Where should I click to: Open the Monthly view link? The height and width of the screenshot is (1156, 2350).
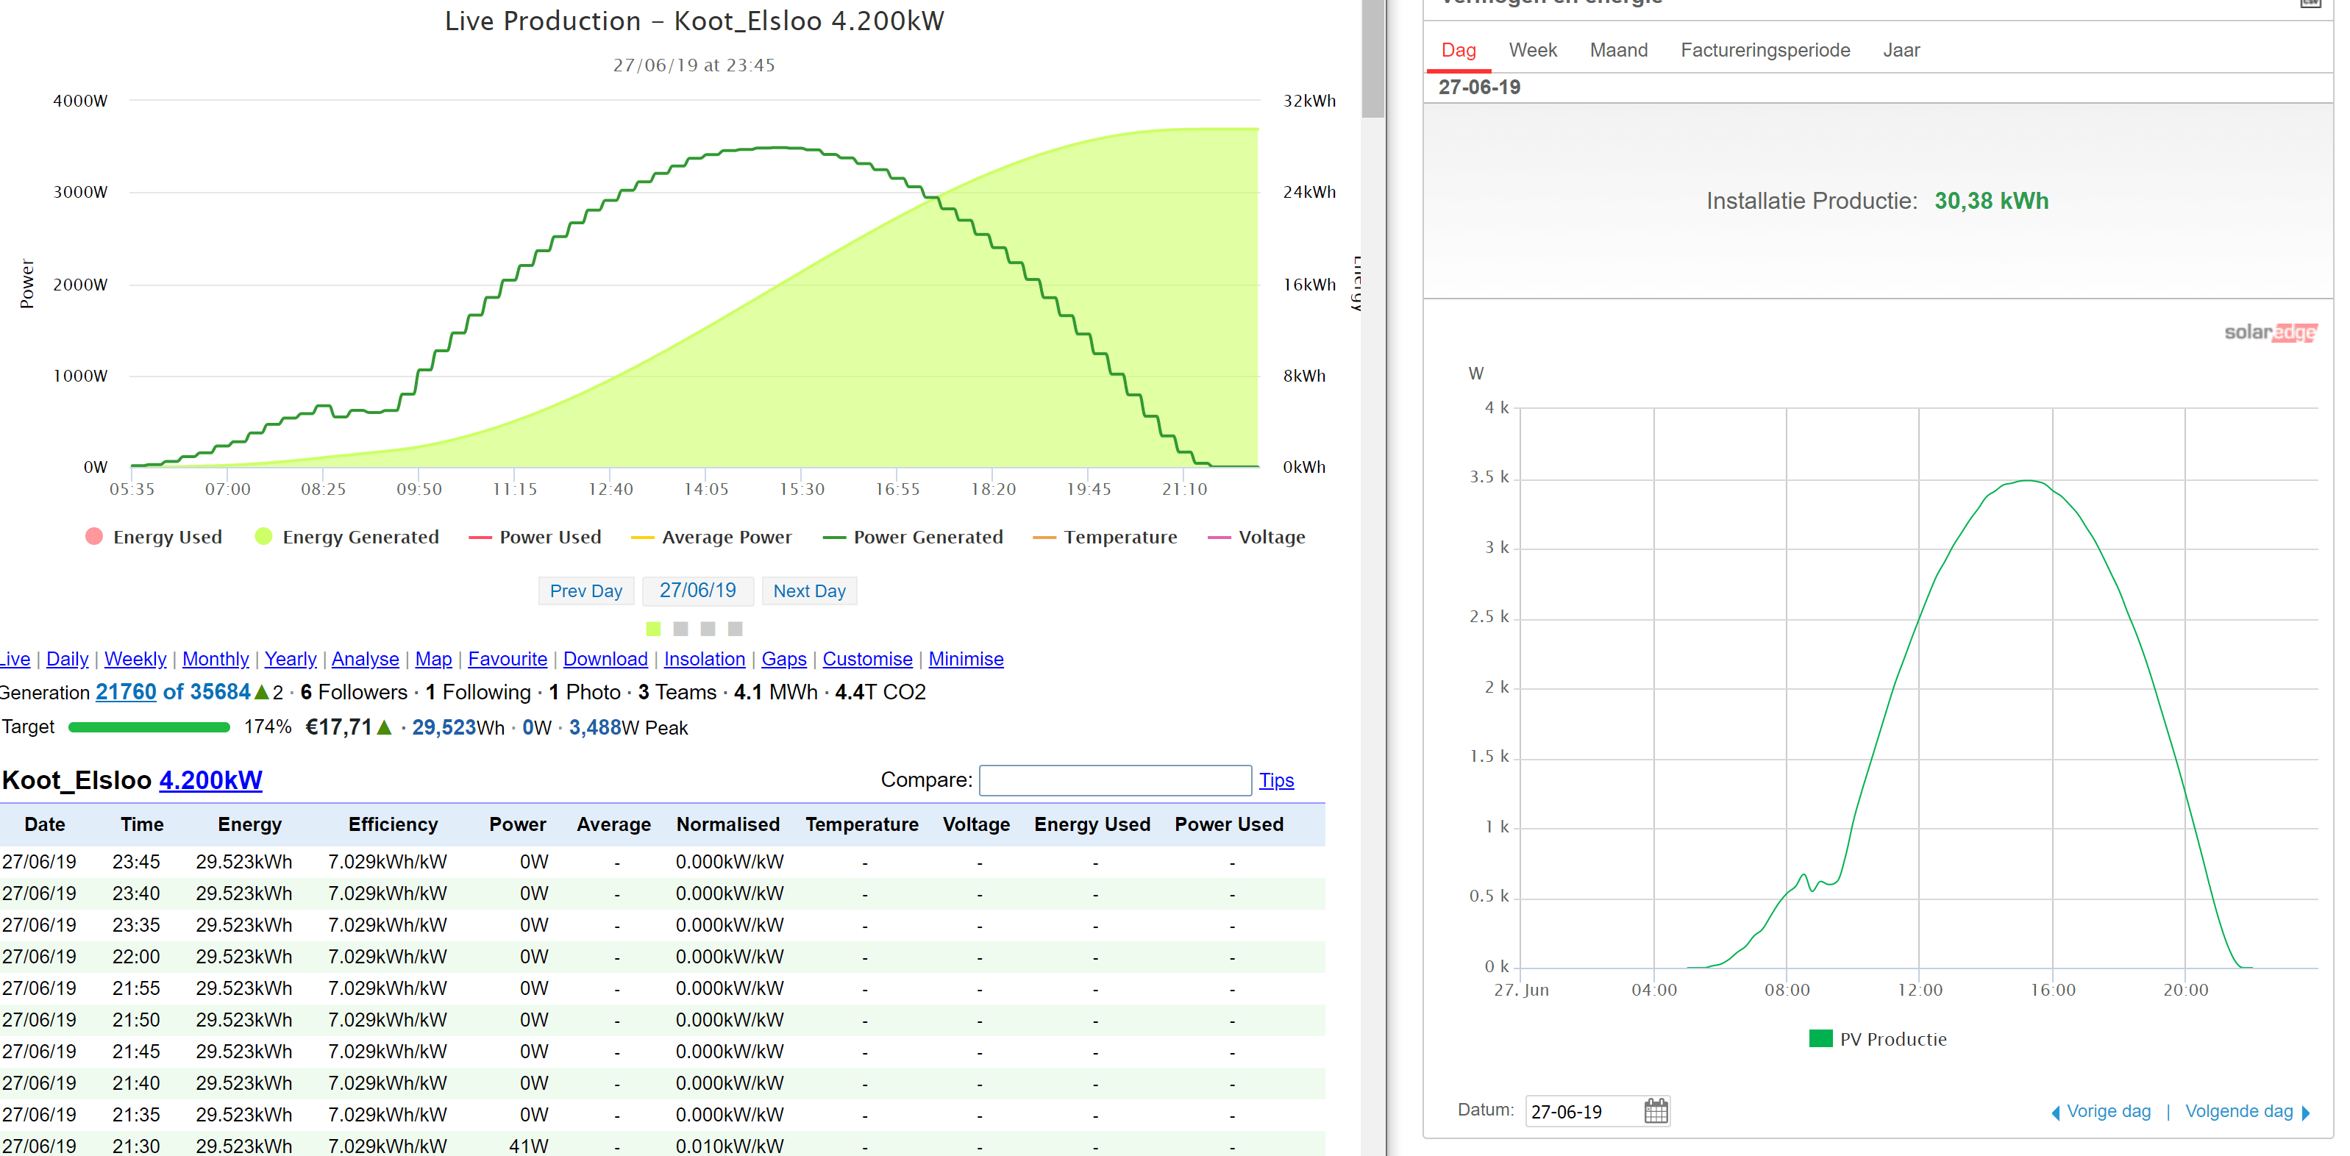point(216,659)
